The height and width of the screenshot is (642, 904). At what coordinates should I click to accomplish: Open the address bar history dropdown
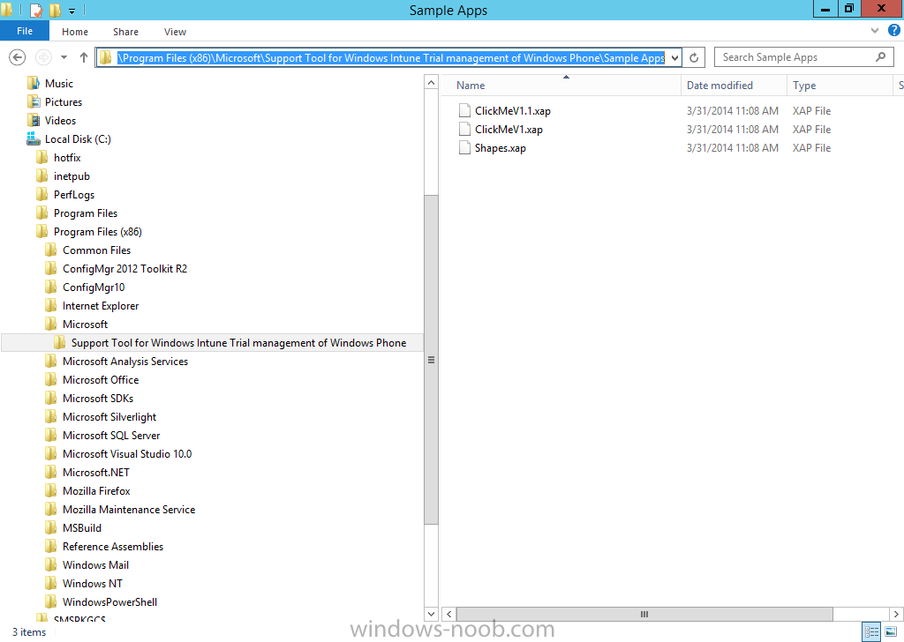click(x=674, y=57)
